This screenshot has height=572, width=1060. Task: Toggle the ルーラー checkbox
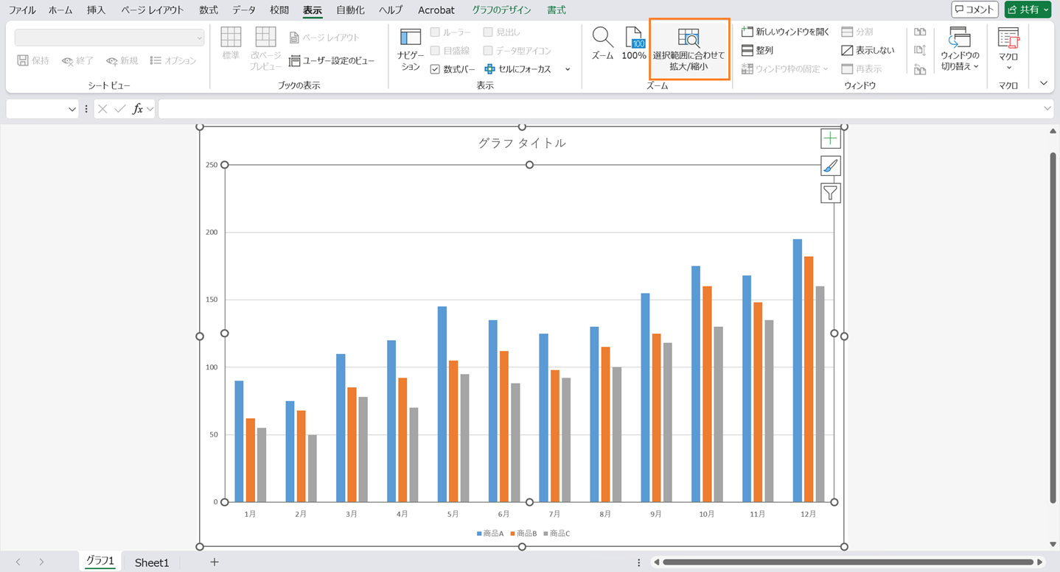[x=435, y=32]
